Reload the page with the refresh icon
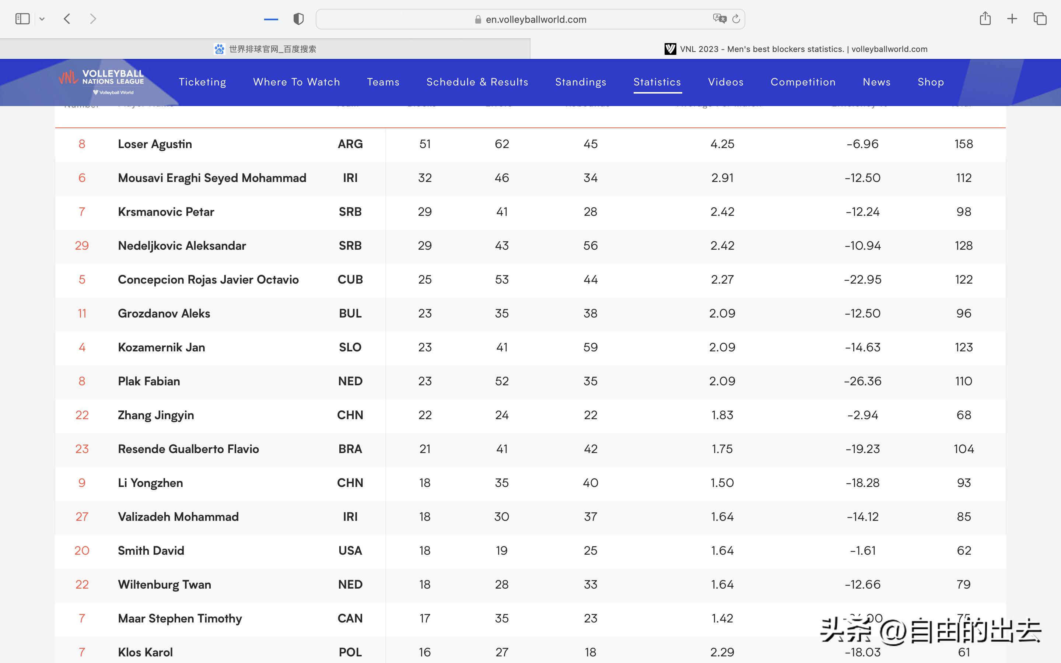Image resolution: width=1061 pixels, height=663 pixels. [x=736, y=19]
